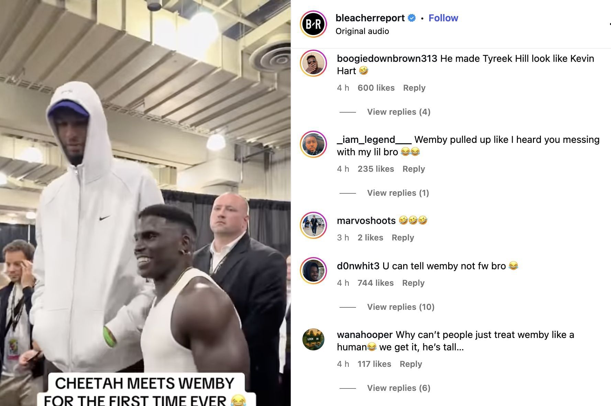View the 600 likes on the Tyreek Hill comment

[x=376, y=88]
